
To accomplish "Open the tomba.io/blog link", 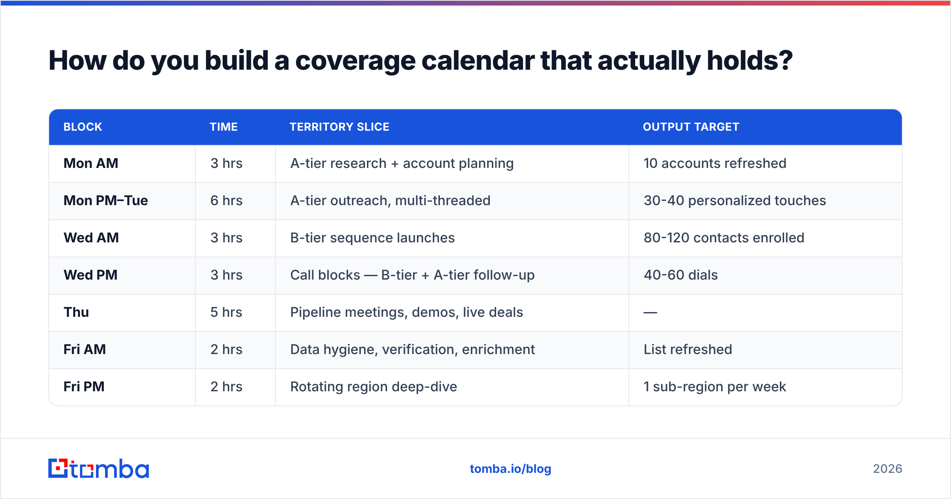I will 510,469.
